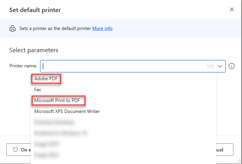This screenshot has width=242, height=164.
Task: Open the {x} variable selector
Action: coord(210,66)
